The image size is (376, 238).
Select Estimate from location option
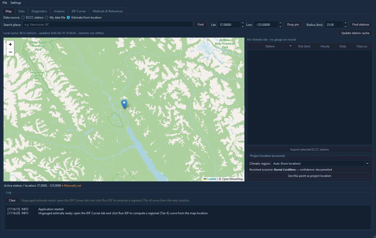pos(84,18)
